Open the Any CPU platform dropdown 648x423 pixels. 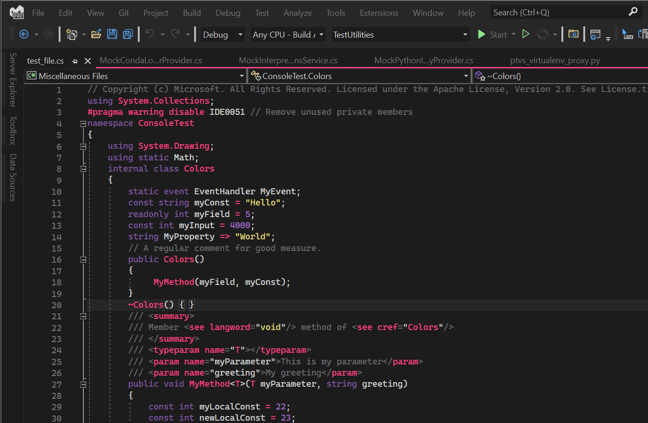pos(288,34)
